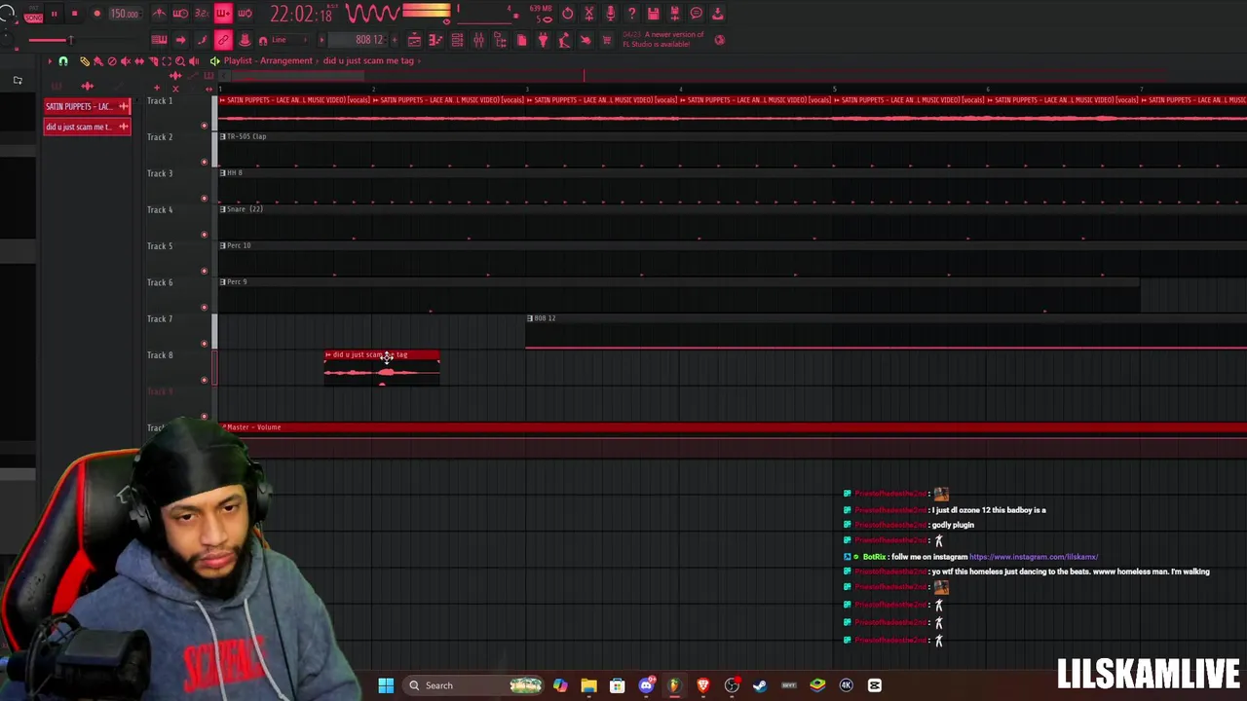The width and height of the screenshot is (1247, 701).
Task: Open the tempo tapper icon
Action: 564,40
